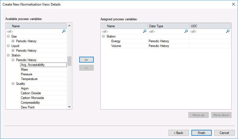Click the << remove button
This screenshot has height=139, width=238.
coord(86,68)
